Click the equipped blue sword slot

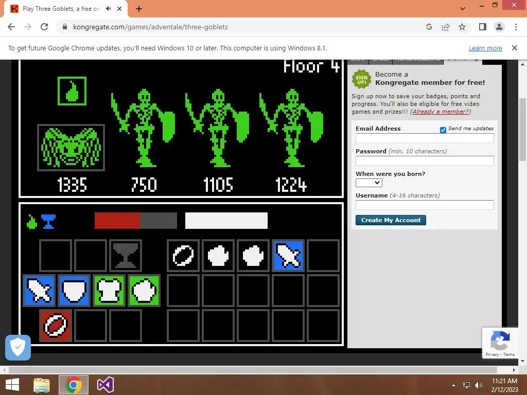(39, 291)
